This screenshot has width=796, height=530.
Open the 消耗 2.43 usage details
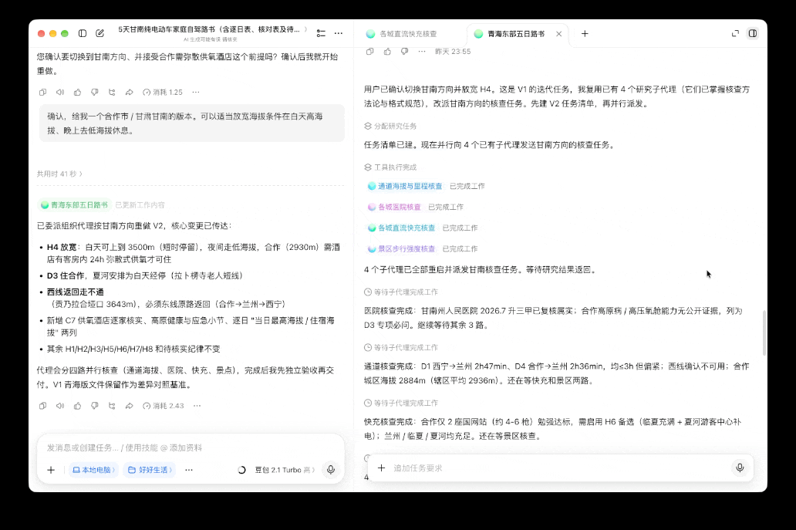tap(163, 406)
